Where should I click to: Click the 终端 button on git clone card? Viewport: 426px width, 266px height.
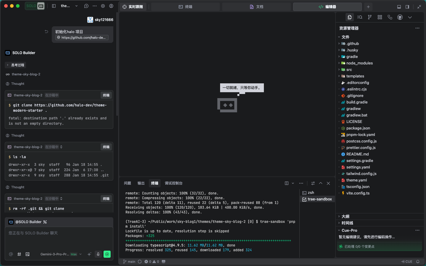point(106,95)
